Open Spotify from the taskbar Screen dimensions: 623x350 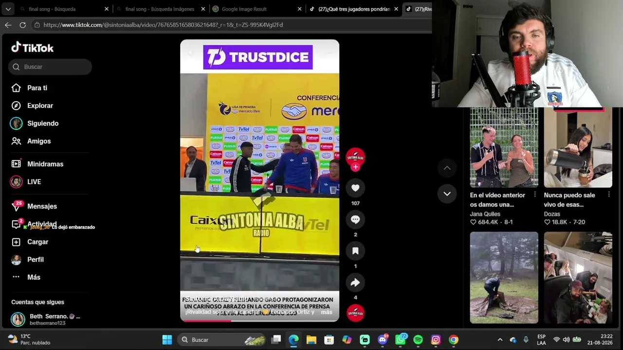click(418, 340)
